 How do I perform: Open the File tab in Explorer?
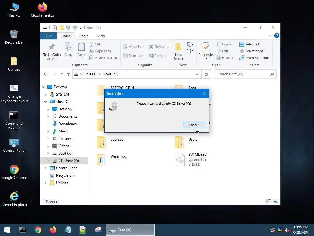48,36
